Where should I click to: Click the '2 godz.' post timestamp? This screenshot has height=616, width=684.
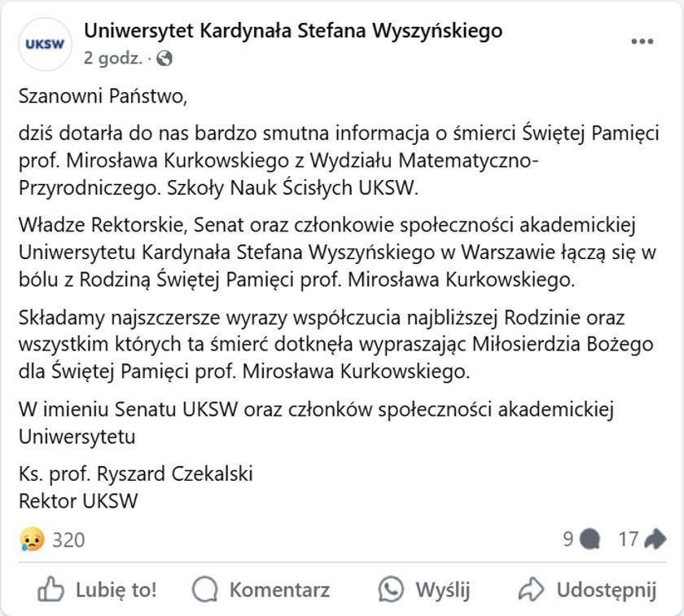click(x=113, y=58)
